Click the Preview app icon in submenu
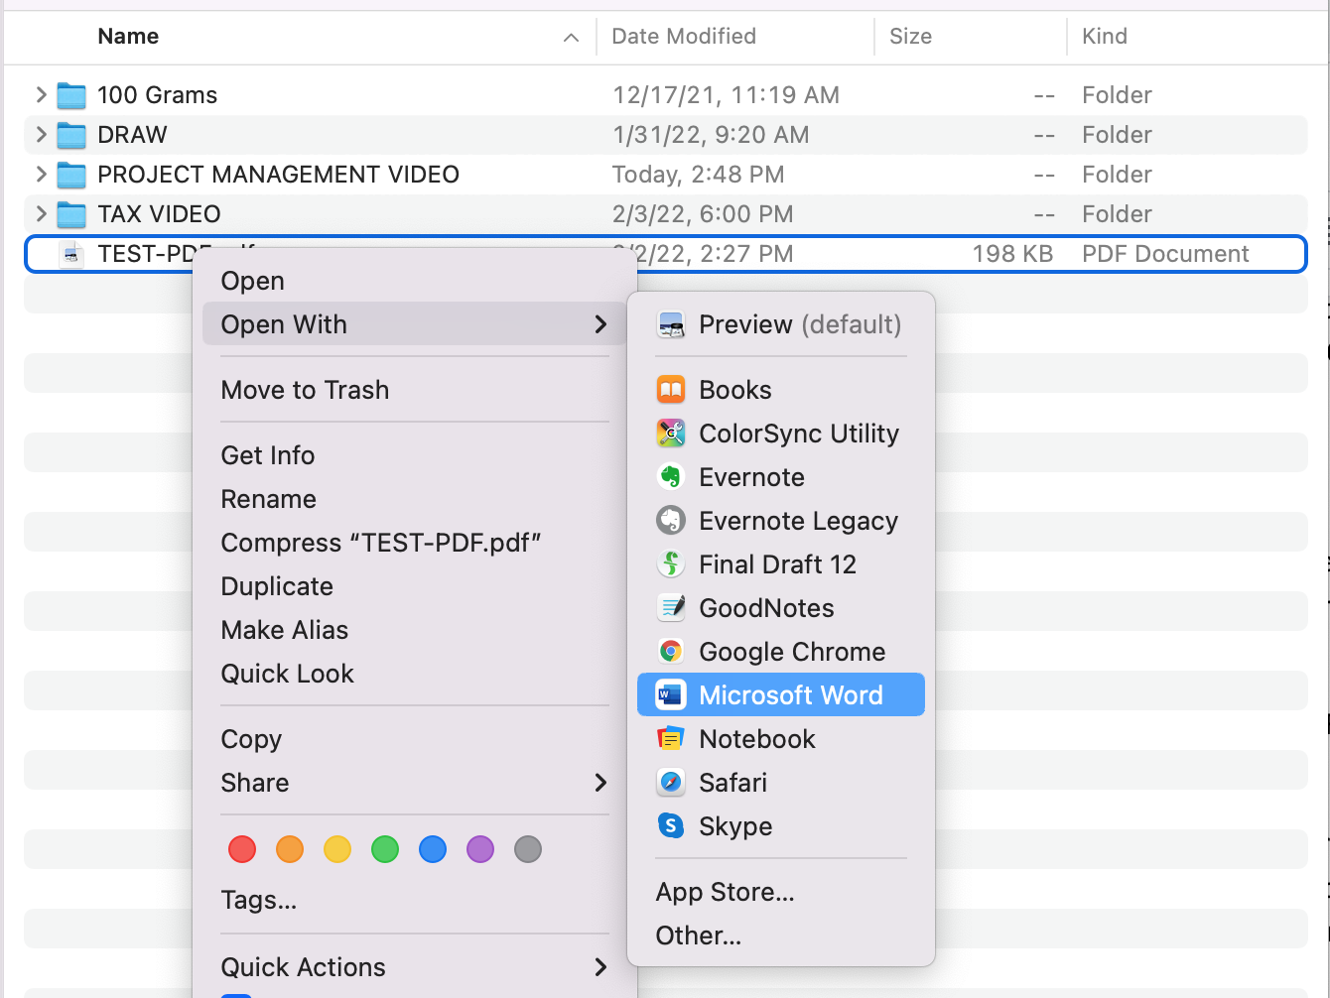Image resolution: width=1330 pixels, height=998 pixels. (671, 324)
